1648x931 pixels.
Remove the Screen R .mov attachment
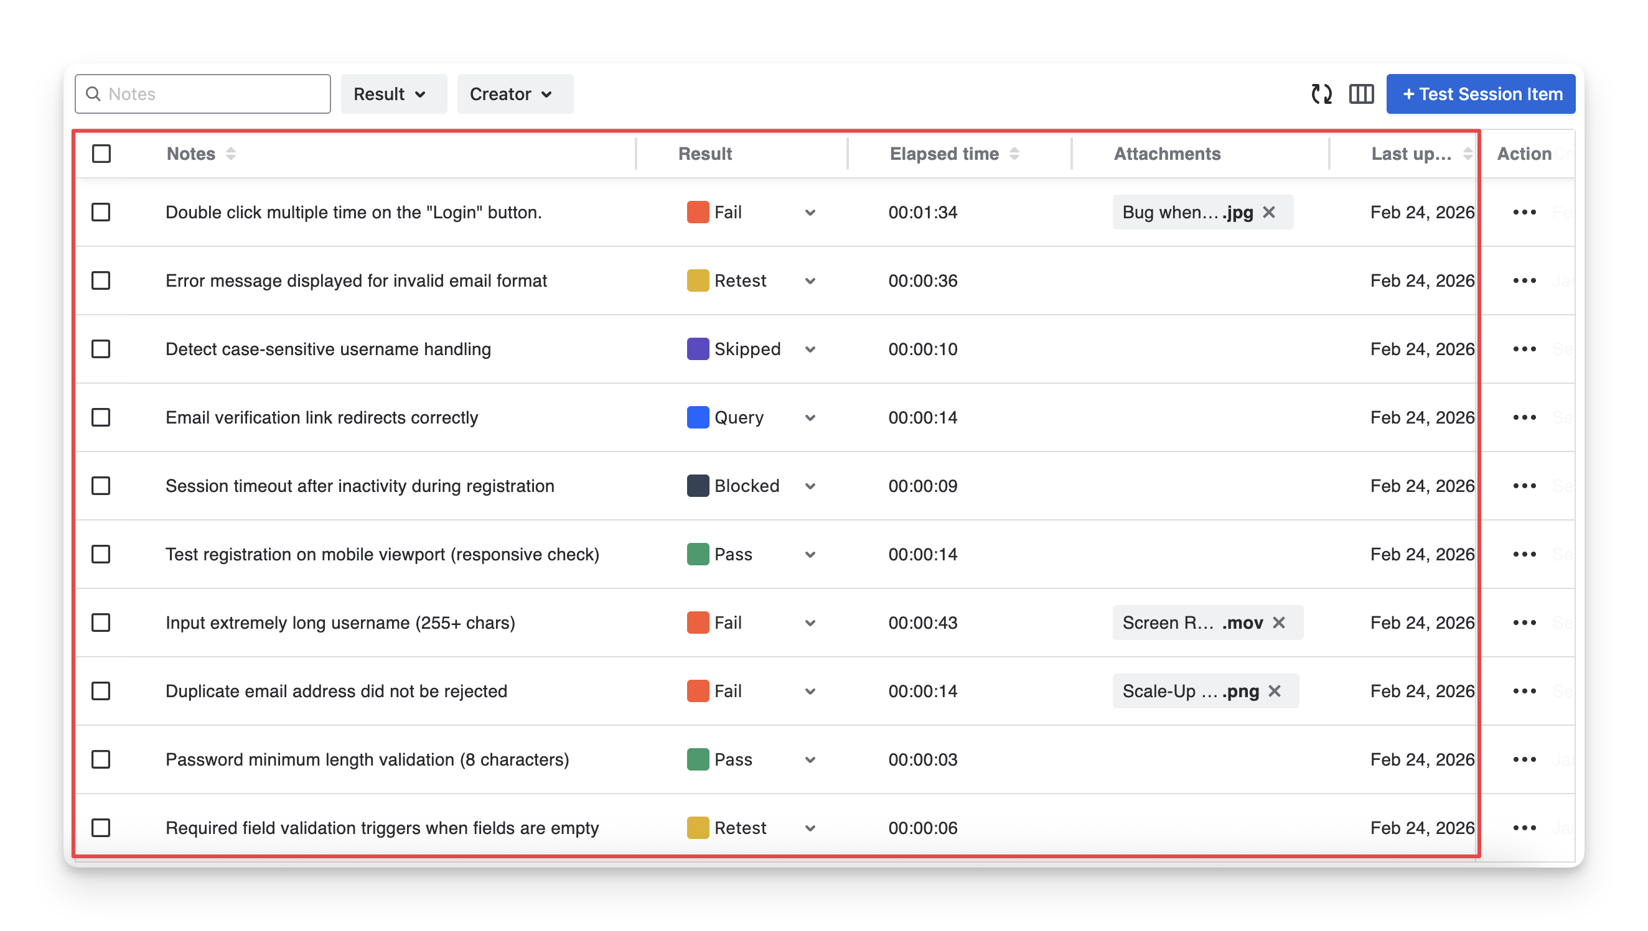click(x=1279, y=622)
